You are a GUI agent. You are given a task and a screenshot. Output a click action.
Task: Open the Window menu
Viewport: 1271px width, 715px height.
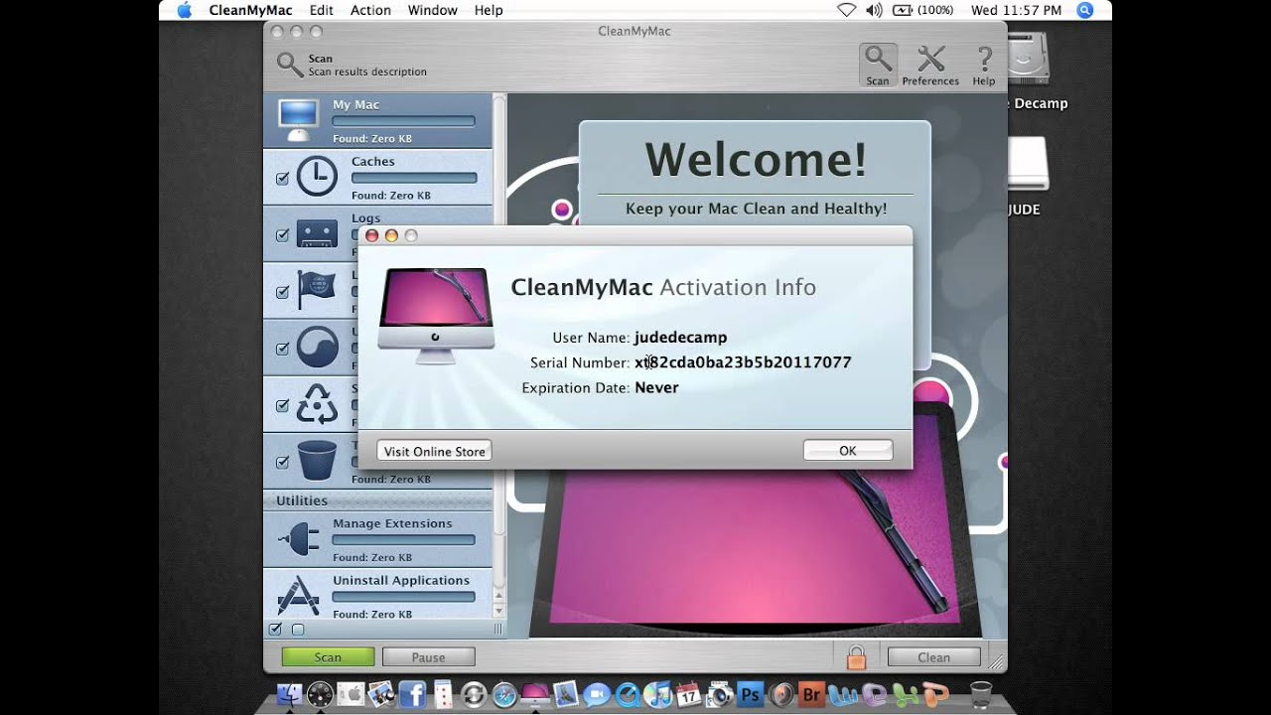(x=433, y=10)
